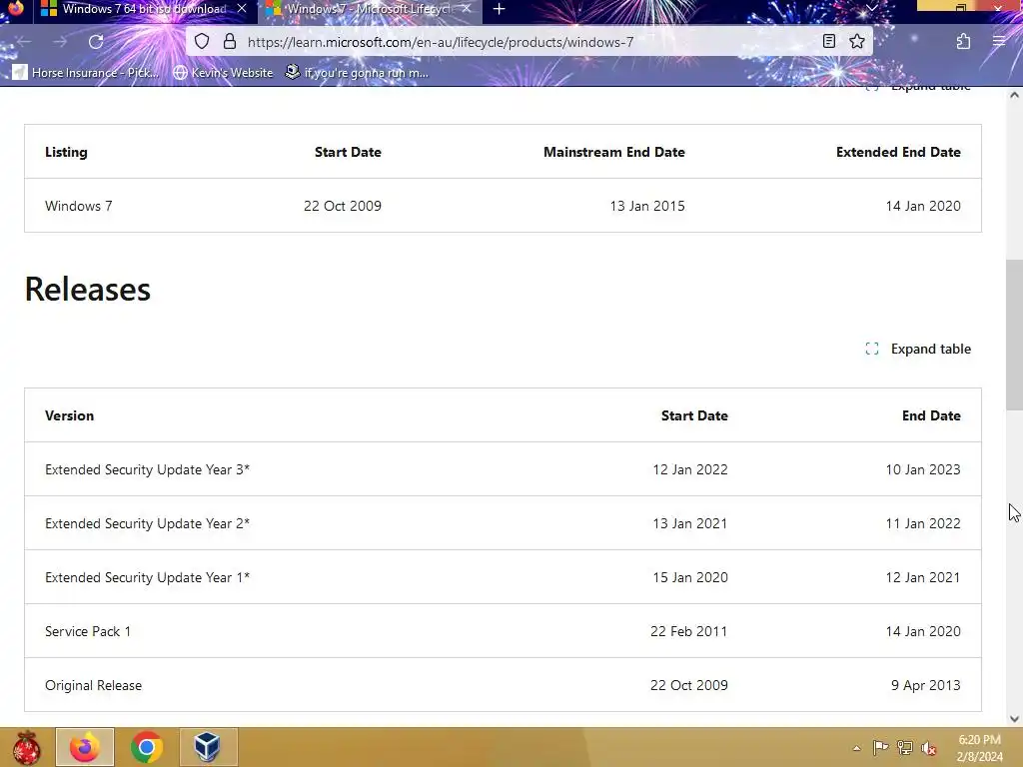This screenshot has width=1023, height=767.
Task: Open the clock showing 6:20 PM
Action: (x=979, y=748)
